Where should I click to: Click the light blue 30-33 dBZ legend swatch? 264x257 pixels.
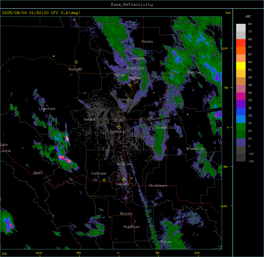click(241, 119)
